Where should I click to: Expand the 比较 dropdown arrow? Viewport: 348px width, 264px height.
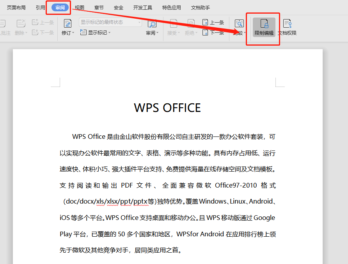pyautogui.click(x=245, y=33)
